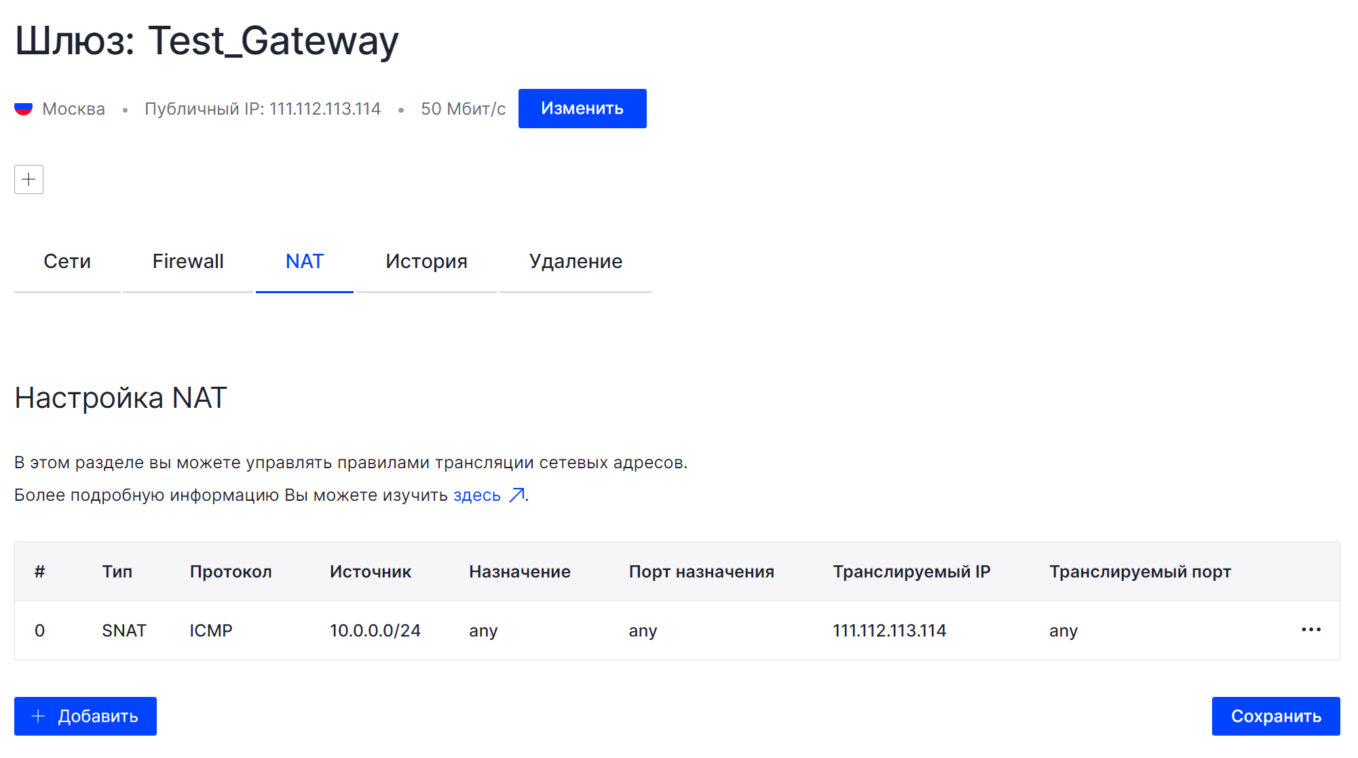Save NAT settings with Сохранить
This screenshot has height=758, width=1358.
tap(1275, 716)
